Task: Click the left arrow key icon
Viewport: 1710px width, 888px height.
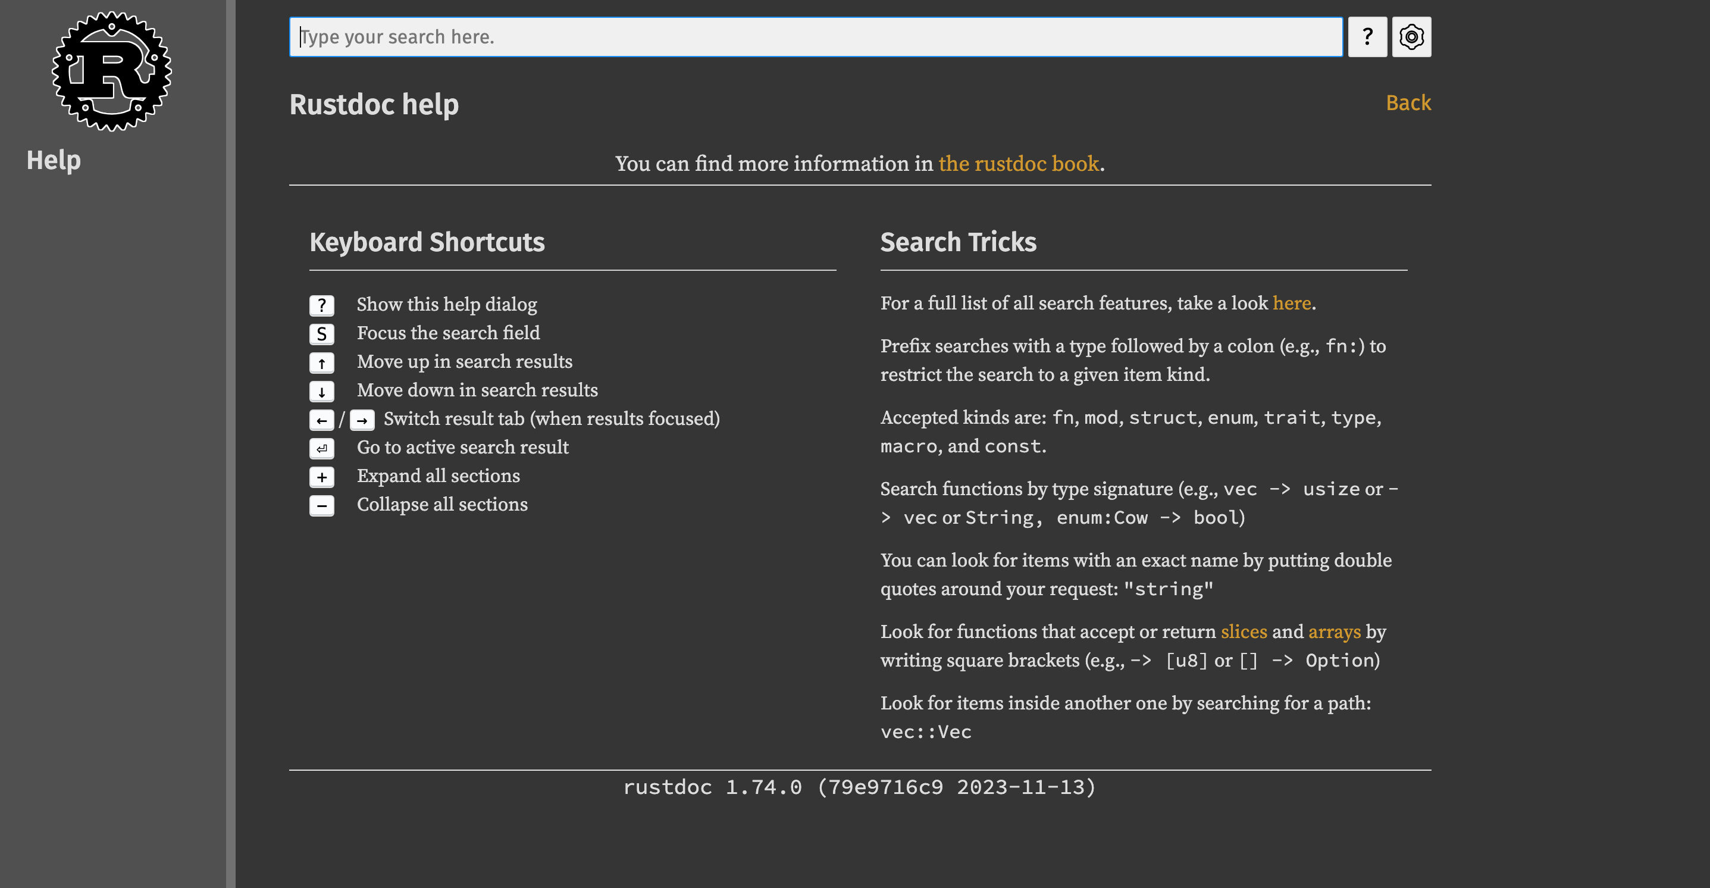Action: (321, 420)
